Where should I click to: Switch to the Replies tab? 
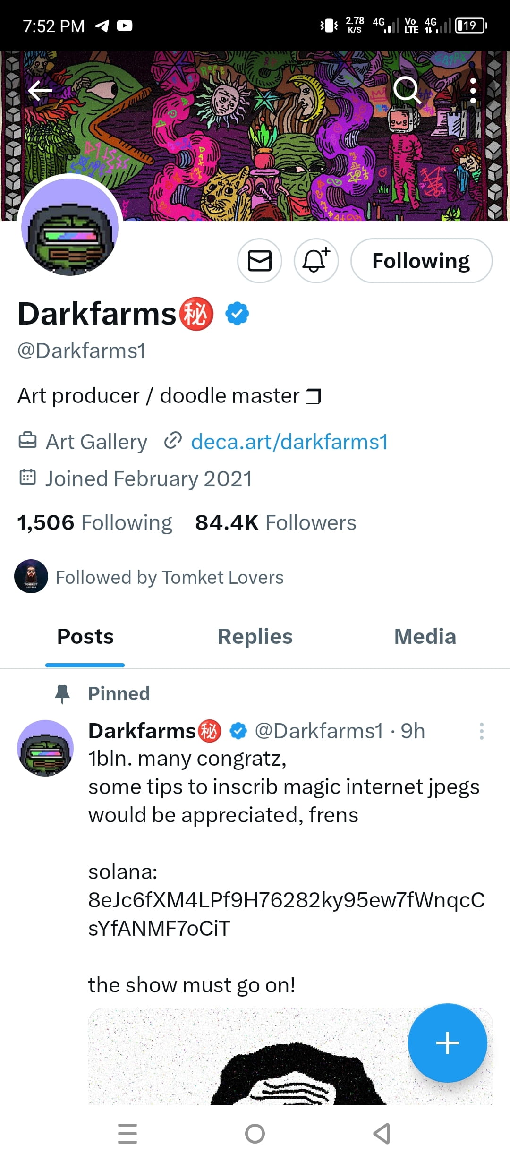[x=255, y=636]
